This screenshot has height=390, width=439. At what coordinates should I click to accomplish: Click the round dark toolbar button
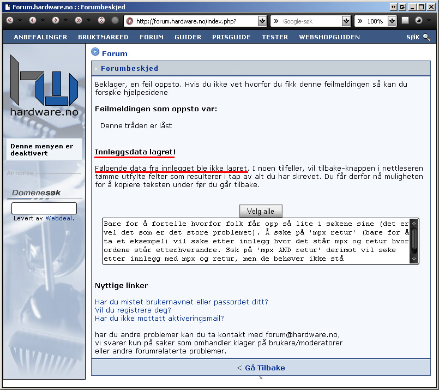(x=419, y=20)
